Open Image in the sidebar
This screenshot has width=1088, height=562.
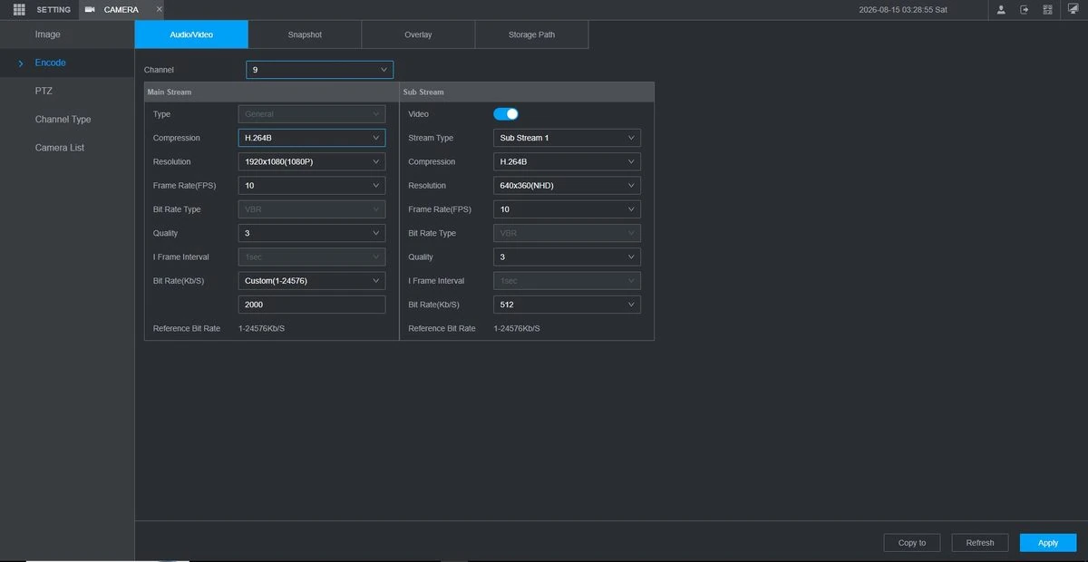[67, 34]
